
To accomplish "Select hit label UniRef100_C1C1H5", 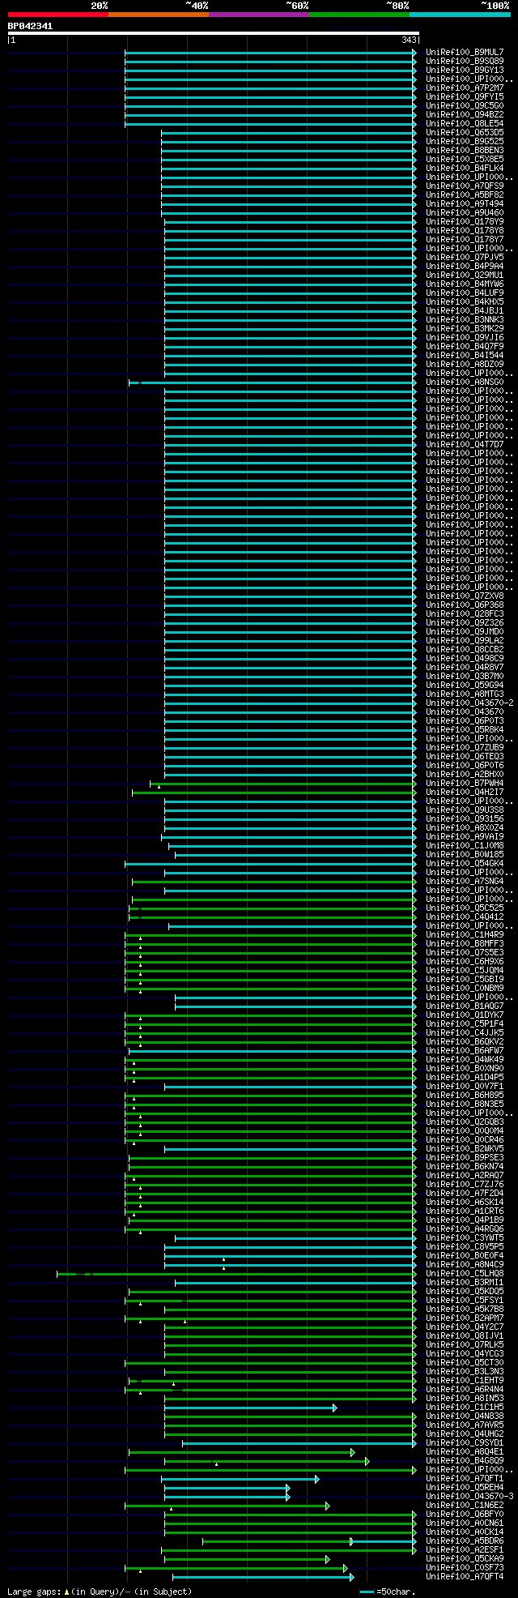I will click(465, 1408).
